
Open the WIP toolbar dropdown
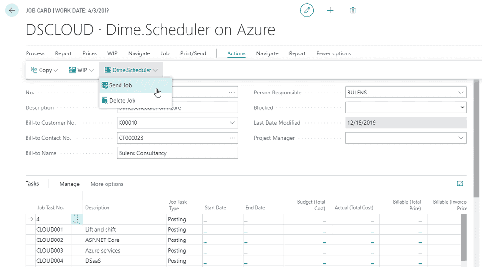coord(81,70)
